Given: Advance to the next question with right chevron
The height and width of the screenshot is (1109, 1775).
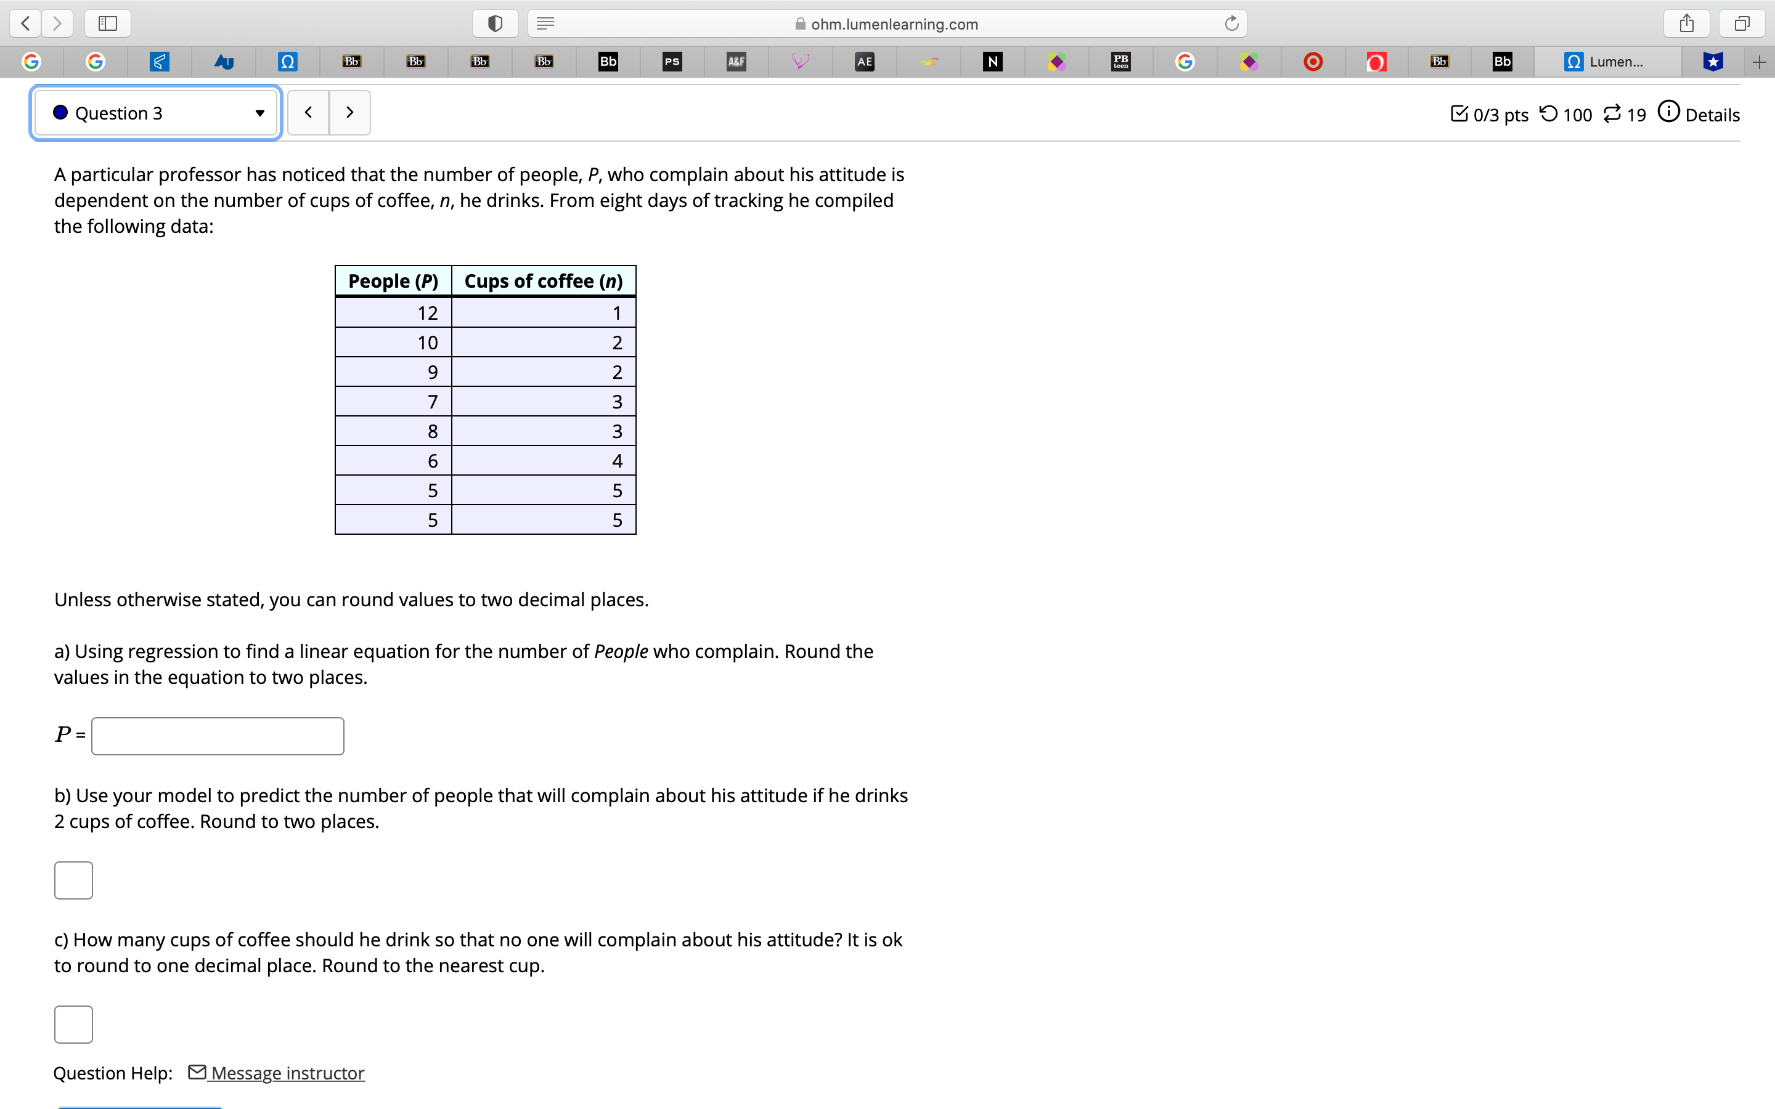Looking at the screenshot, I should (349, 112).
